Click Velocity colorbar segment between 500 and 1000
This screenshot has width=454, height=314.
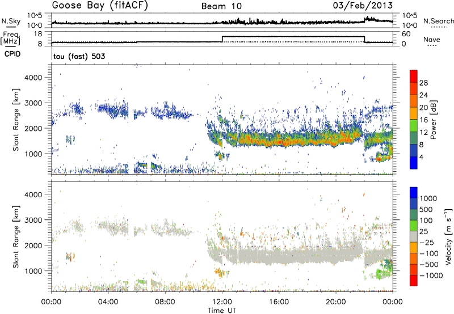pyautogui.click(x=414, y=203)
